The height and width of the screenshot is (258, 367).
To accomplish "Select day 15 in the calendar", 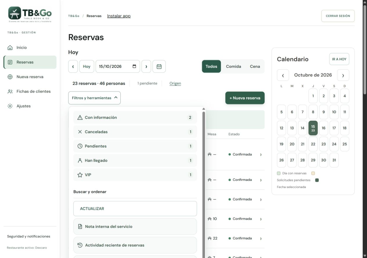I will click(313, 128).
